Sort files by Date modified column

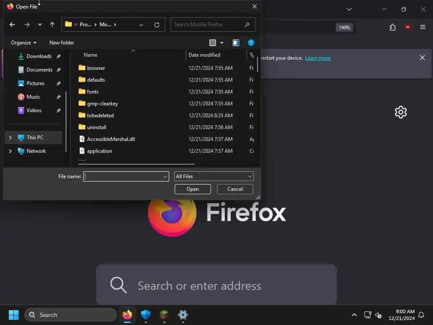(x=204, y=55)
